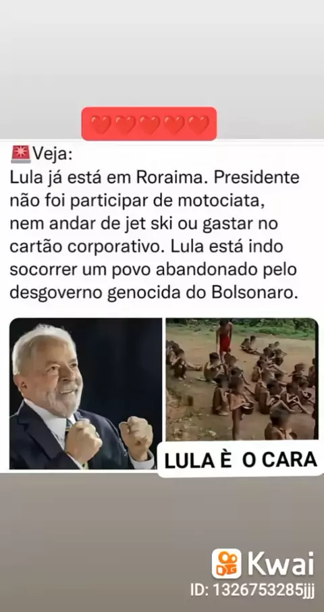Click the LULA È O CARA caption label
Screen dimensions: 324x612
240,461
